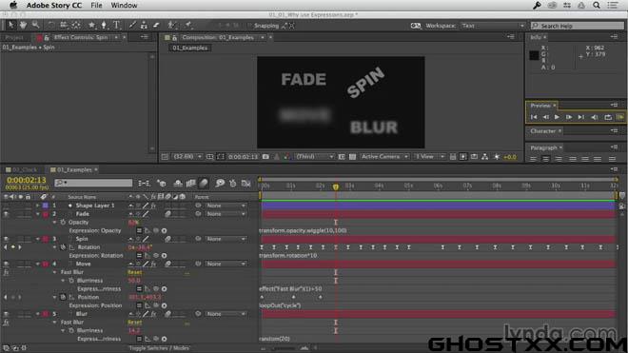Open the Workspace dropdown
This screenshot has width=628, height=353.
pos(493,26)
